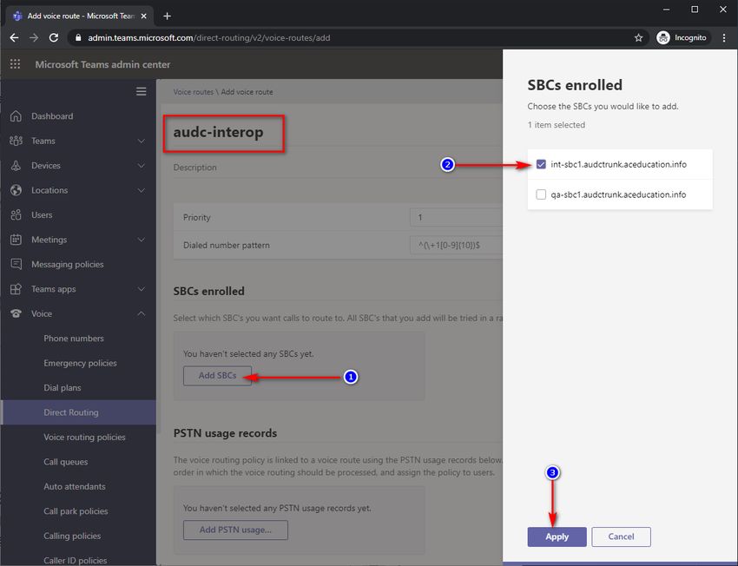This screenshot has height=566, width=738.
Task: Click the 'SBCs enrolled' panel heading
Action: point(575,85)
